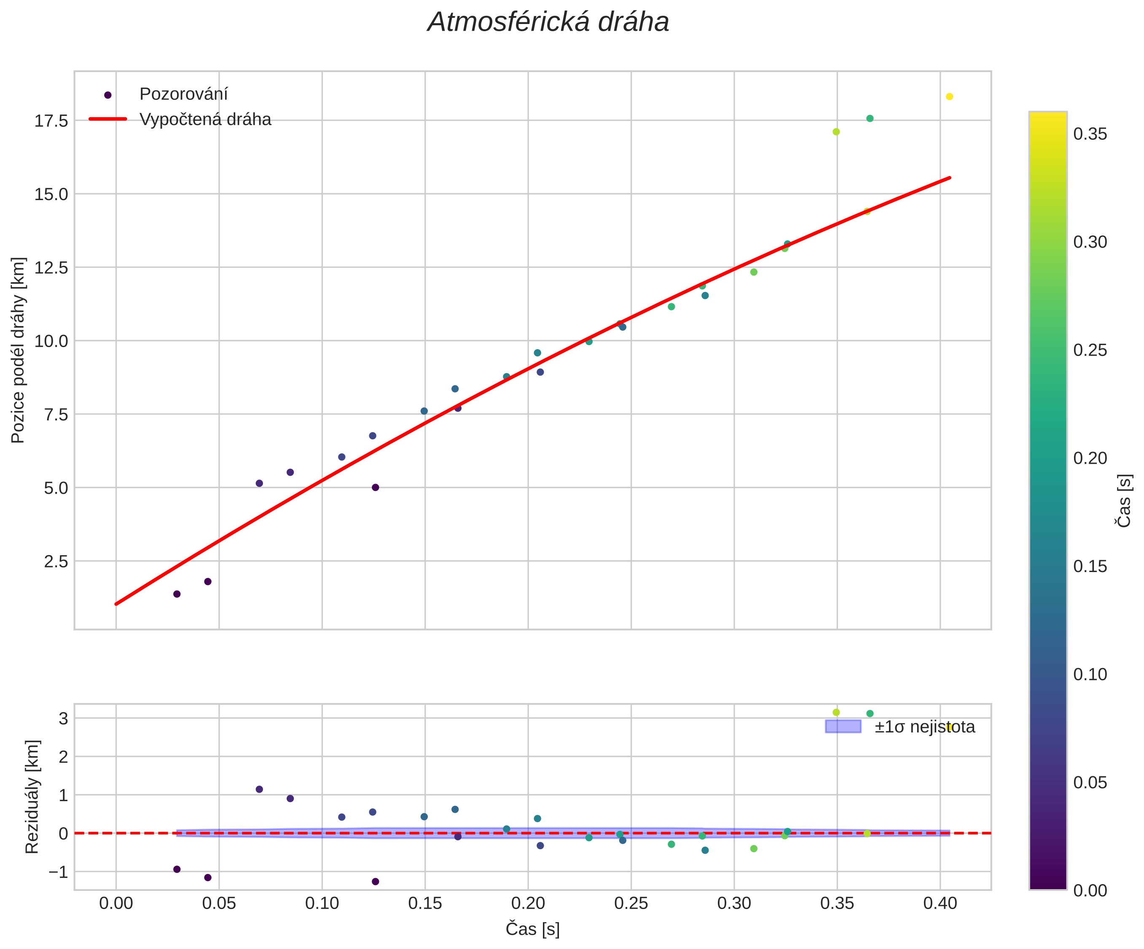
Task: Click the chart title "Atmosférická dráha"
Action: (x=548, y=22)
